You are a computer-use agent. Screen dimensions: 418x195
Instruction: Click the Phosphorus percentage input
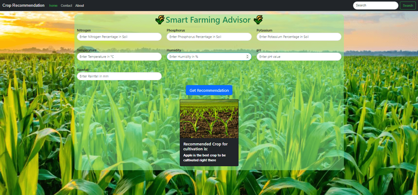pyautogui.click(x=209, y=37)
